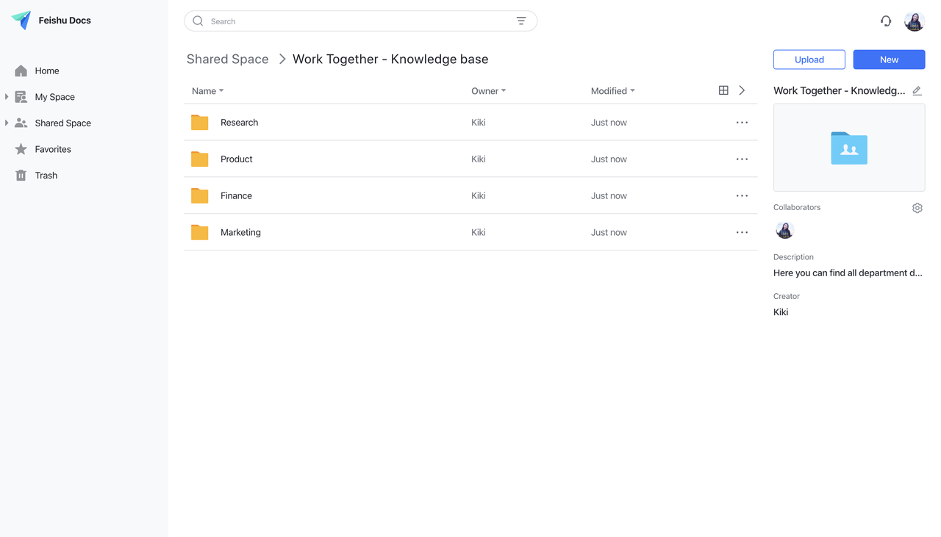Click the chevron next to the grid view icon

click(x=742, y=90)
